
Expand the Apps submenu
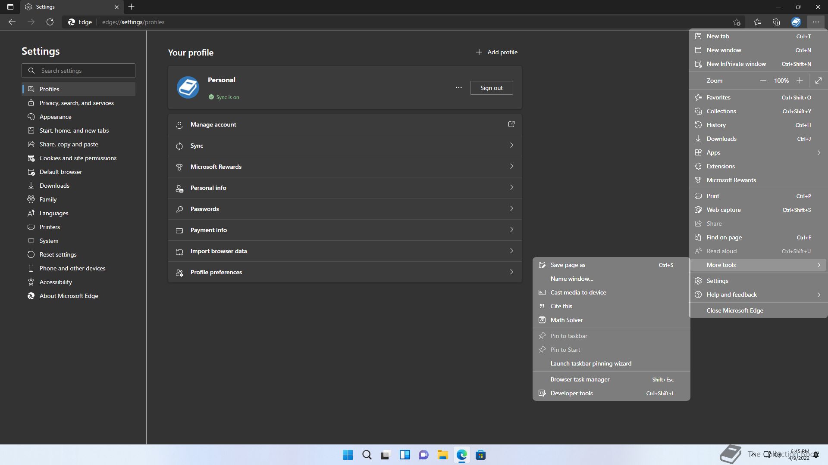(758, 152)
